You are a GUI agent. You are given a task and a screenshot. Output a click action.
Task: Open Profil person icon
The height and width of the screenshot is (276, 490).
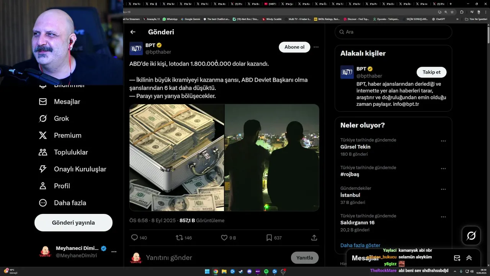pos(43,186)
